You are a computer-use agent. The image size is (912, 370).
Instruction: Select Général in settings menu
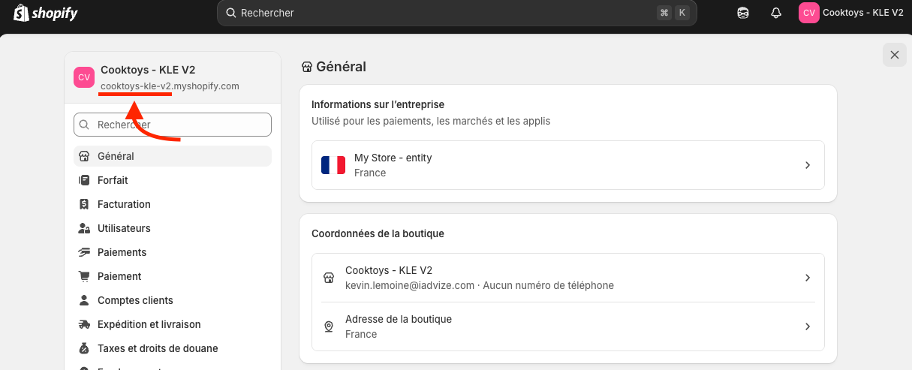click(x=116, y=156)
